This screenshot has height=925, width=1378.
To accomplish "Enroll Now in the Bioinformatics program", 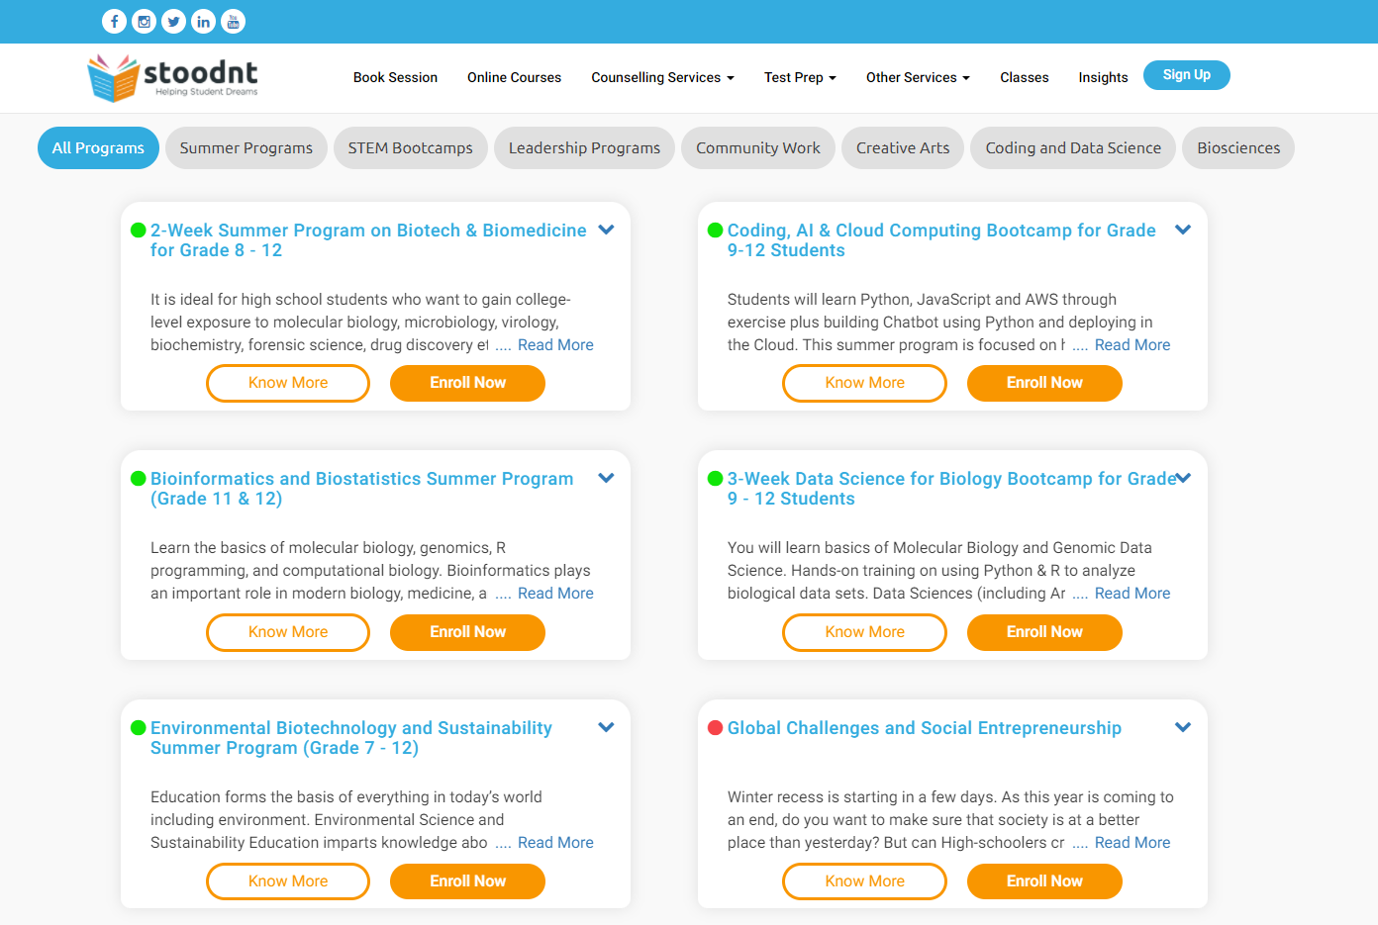I will coord(467,632).
